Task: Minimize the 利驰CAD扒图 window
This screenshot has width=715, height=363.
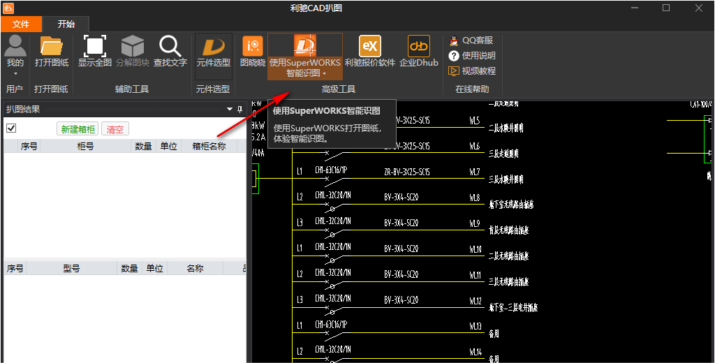Action: click(x=634, y=8)
